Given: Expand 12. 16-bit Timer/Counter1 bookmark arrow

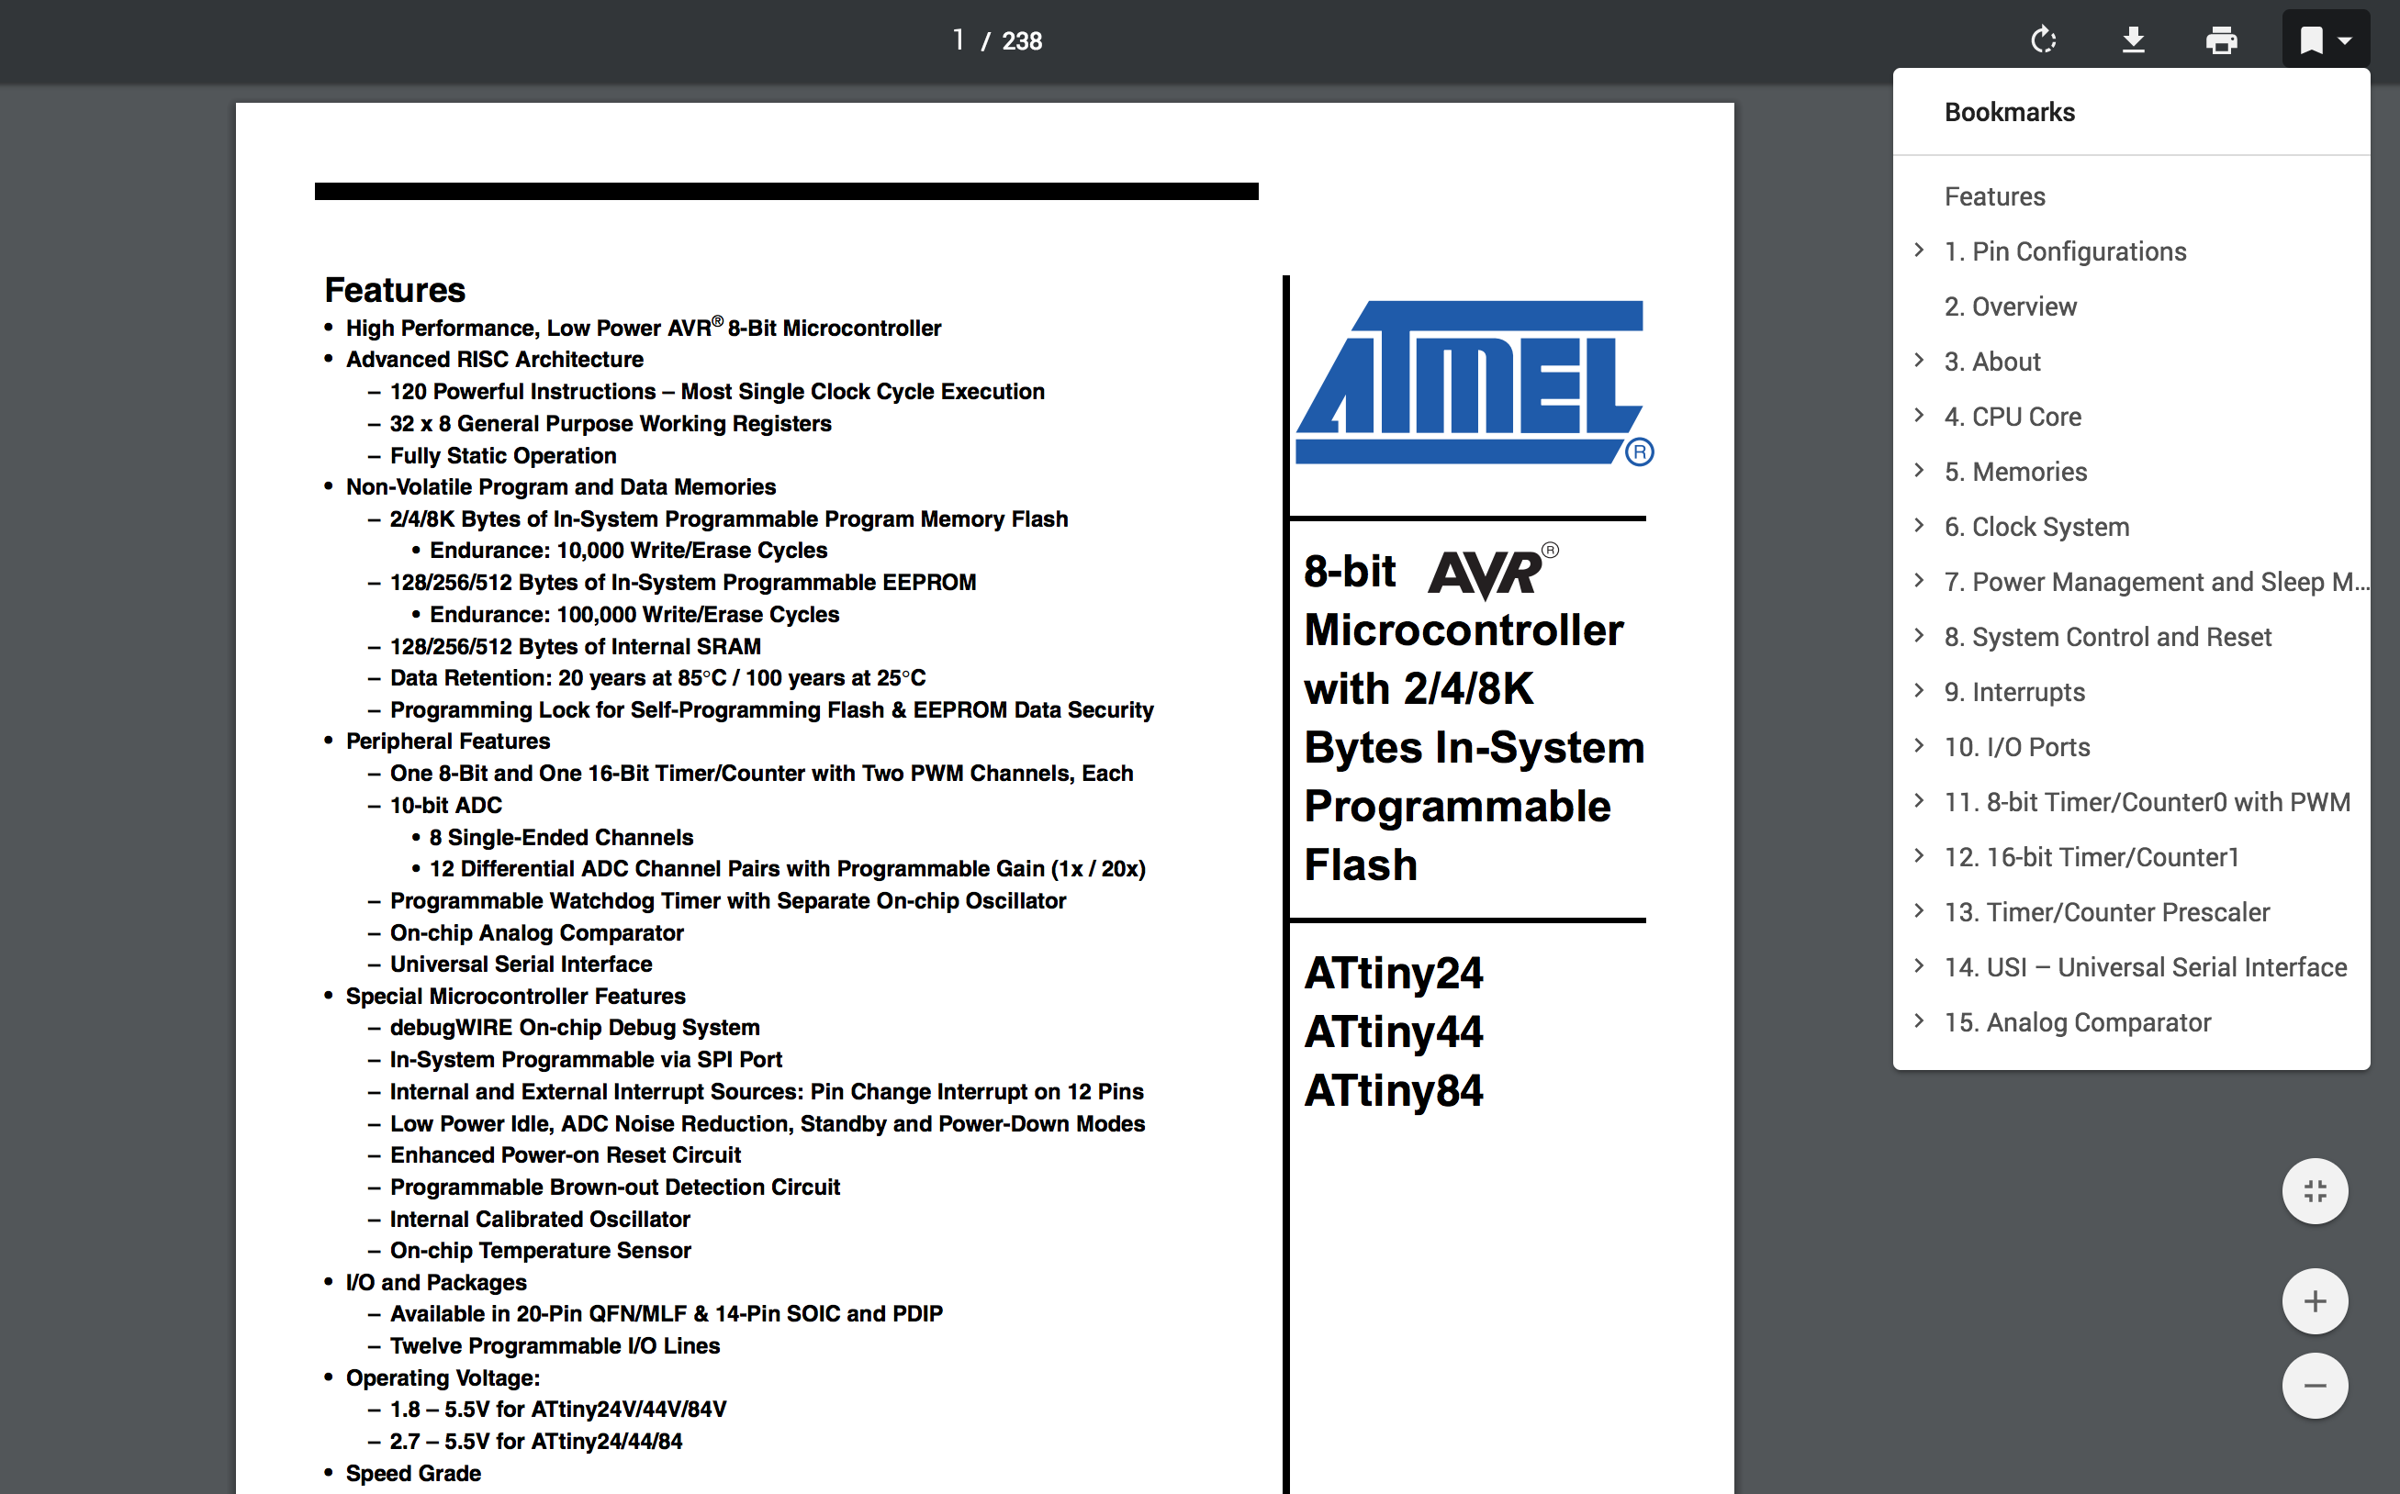Looking at the screenshot, I should point(1920,855).
